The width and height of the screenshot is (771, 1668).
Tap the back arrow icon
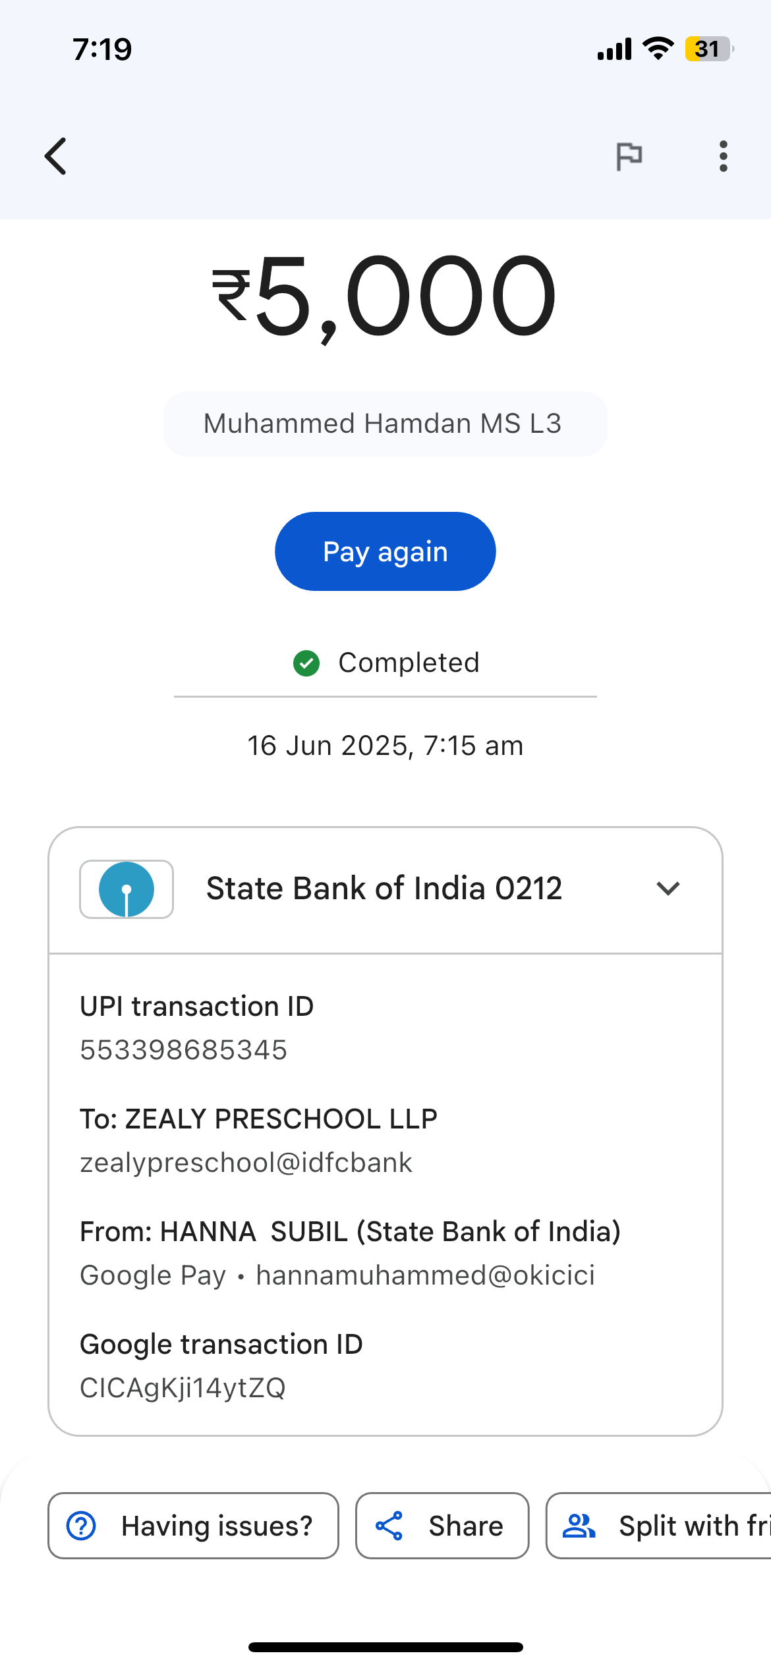pos(56,156)
